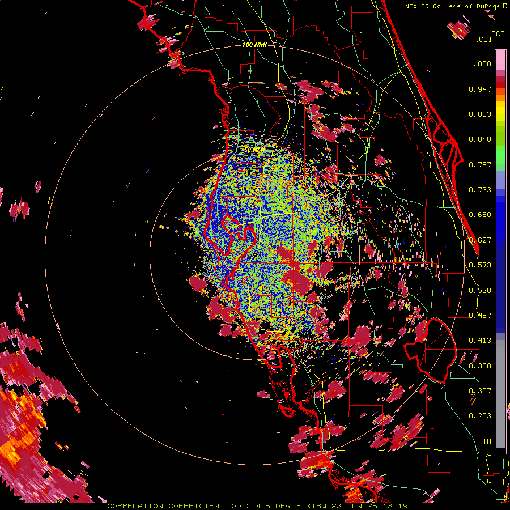
Task: Click the [CC] label above the color scale
Action: click(483, 39)
